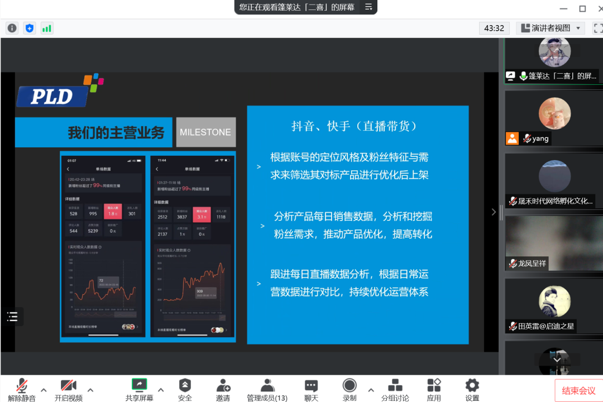This screenshot has height=402, width=603.
Task: Expand recording options next to 录制
Action: click(371, 390)
